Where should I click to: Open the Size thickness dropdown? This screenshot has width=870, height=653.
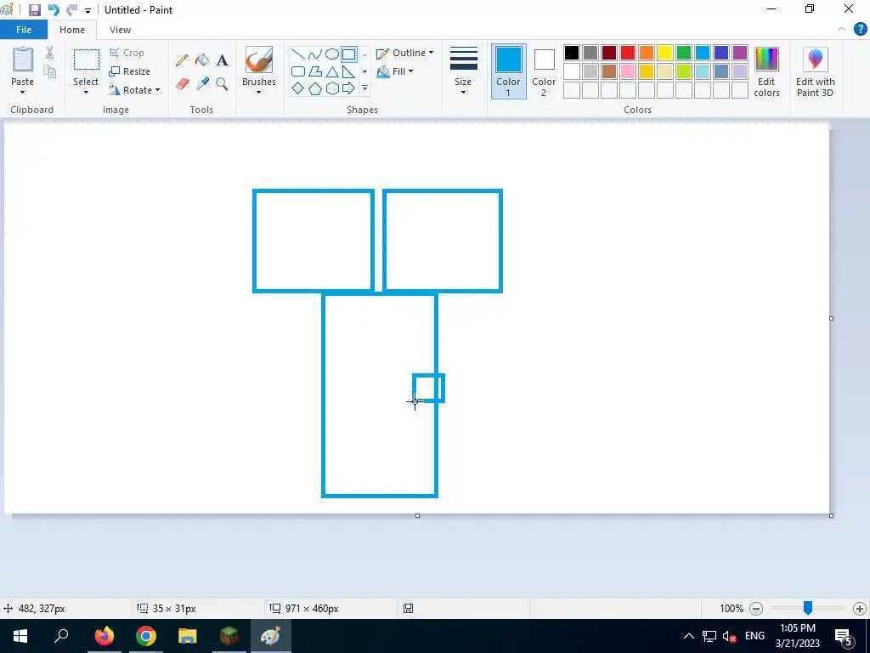click(x=463, y=71)
